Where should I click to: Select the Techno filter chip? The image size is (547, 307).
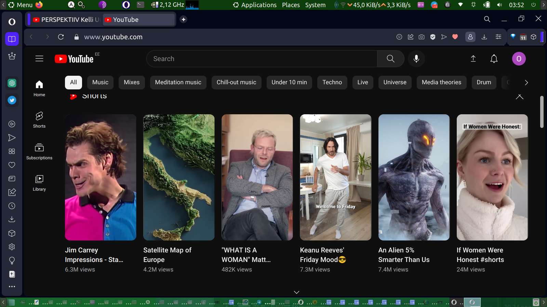(332, 83)
